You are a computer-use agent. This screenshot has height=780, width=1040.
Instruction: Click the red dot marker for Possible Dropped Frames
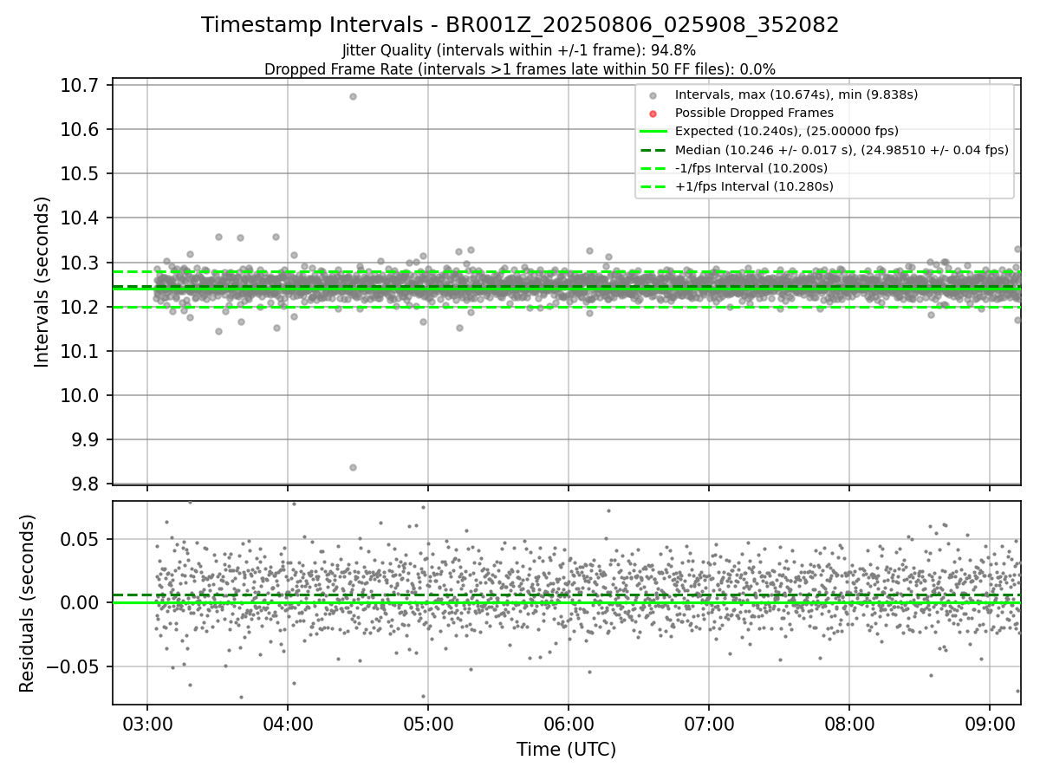click(x=653, y=114)
